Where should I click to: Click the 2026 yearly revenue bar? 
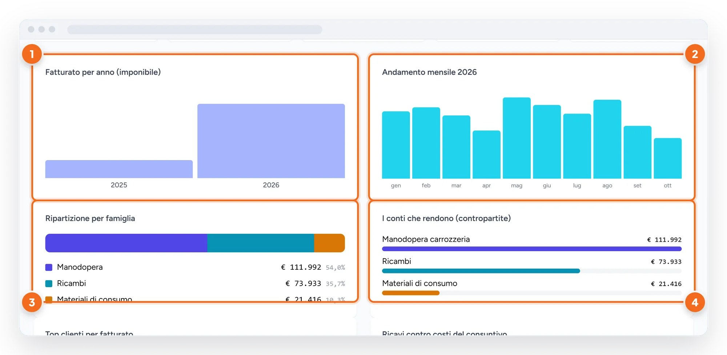tap(271, 141)
